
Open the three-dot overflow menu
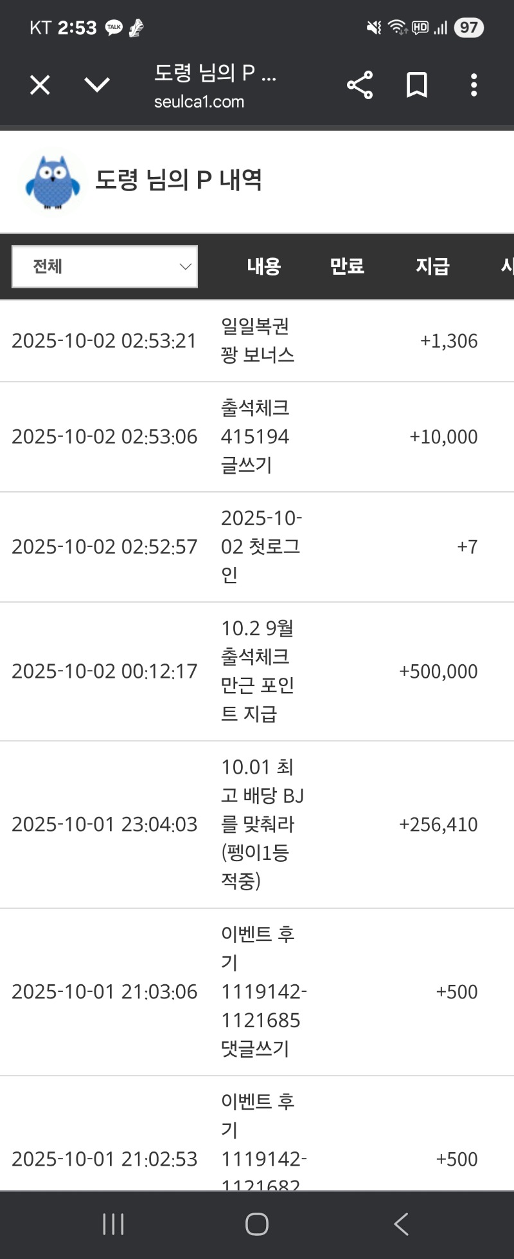click(x=474, y=85)
